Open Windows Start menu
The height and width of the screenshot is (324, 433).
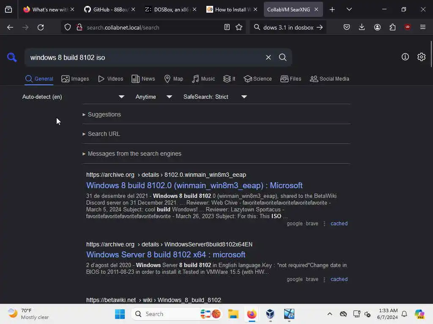(x=120, y=314)
